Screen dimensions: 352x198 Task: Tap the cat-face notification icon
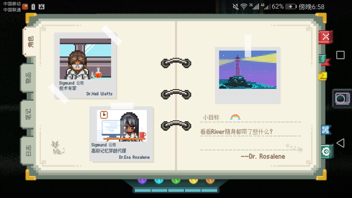tap(41, 7)
